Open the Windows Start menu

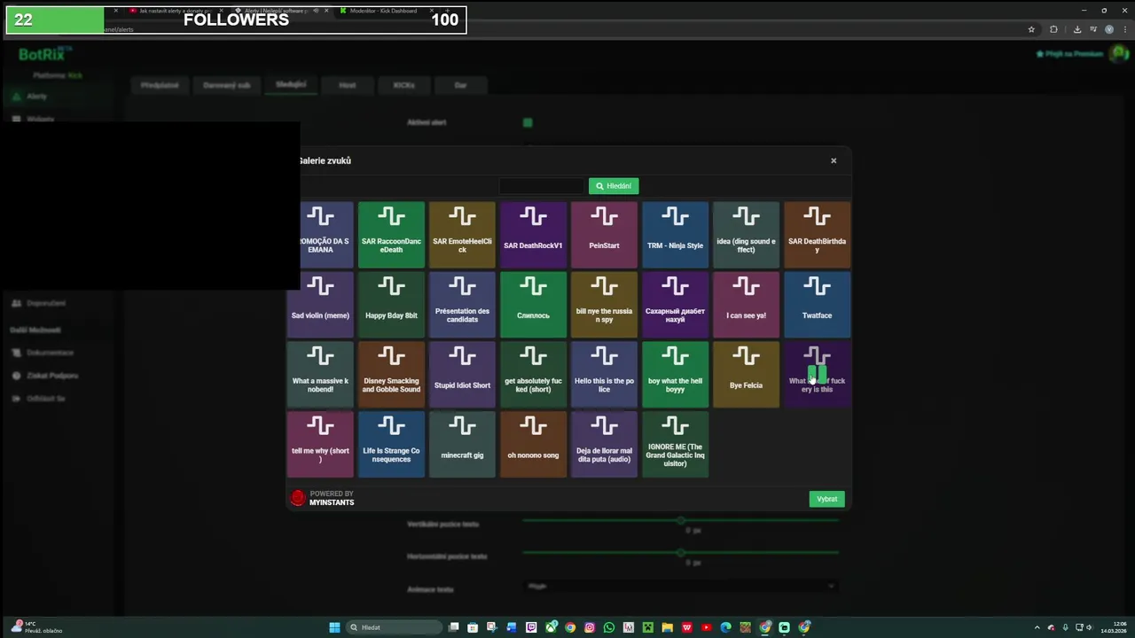pyautogui.click(x=334, y=627)
